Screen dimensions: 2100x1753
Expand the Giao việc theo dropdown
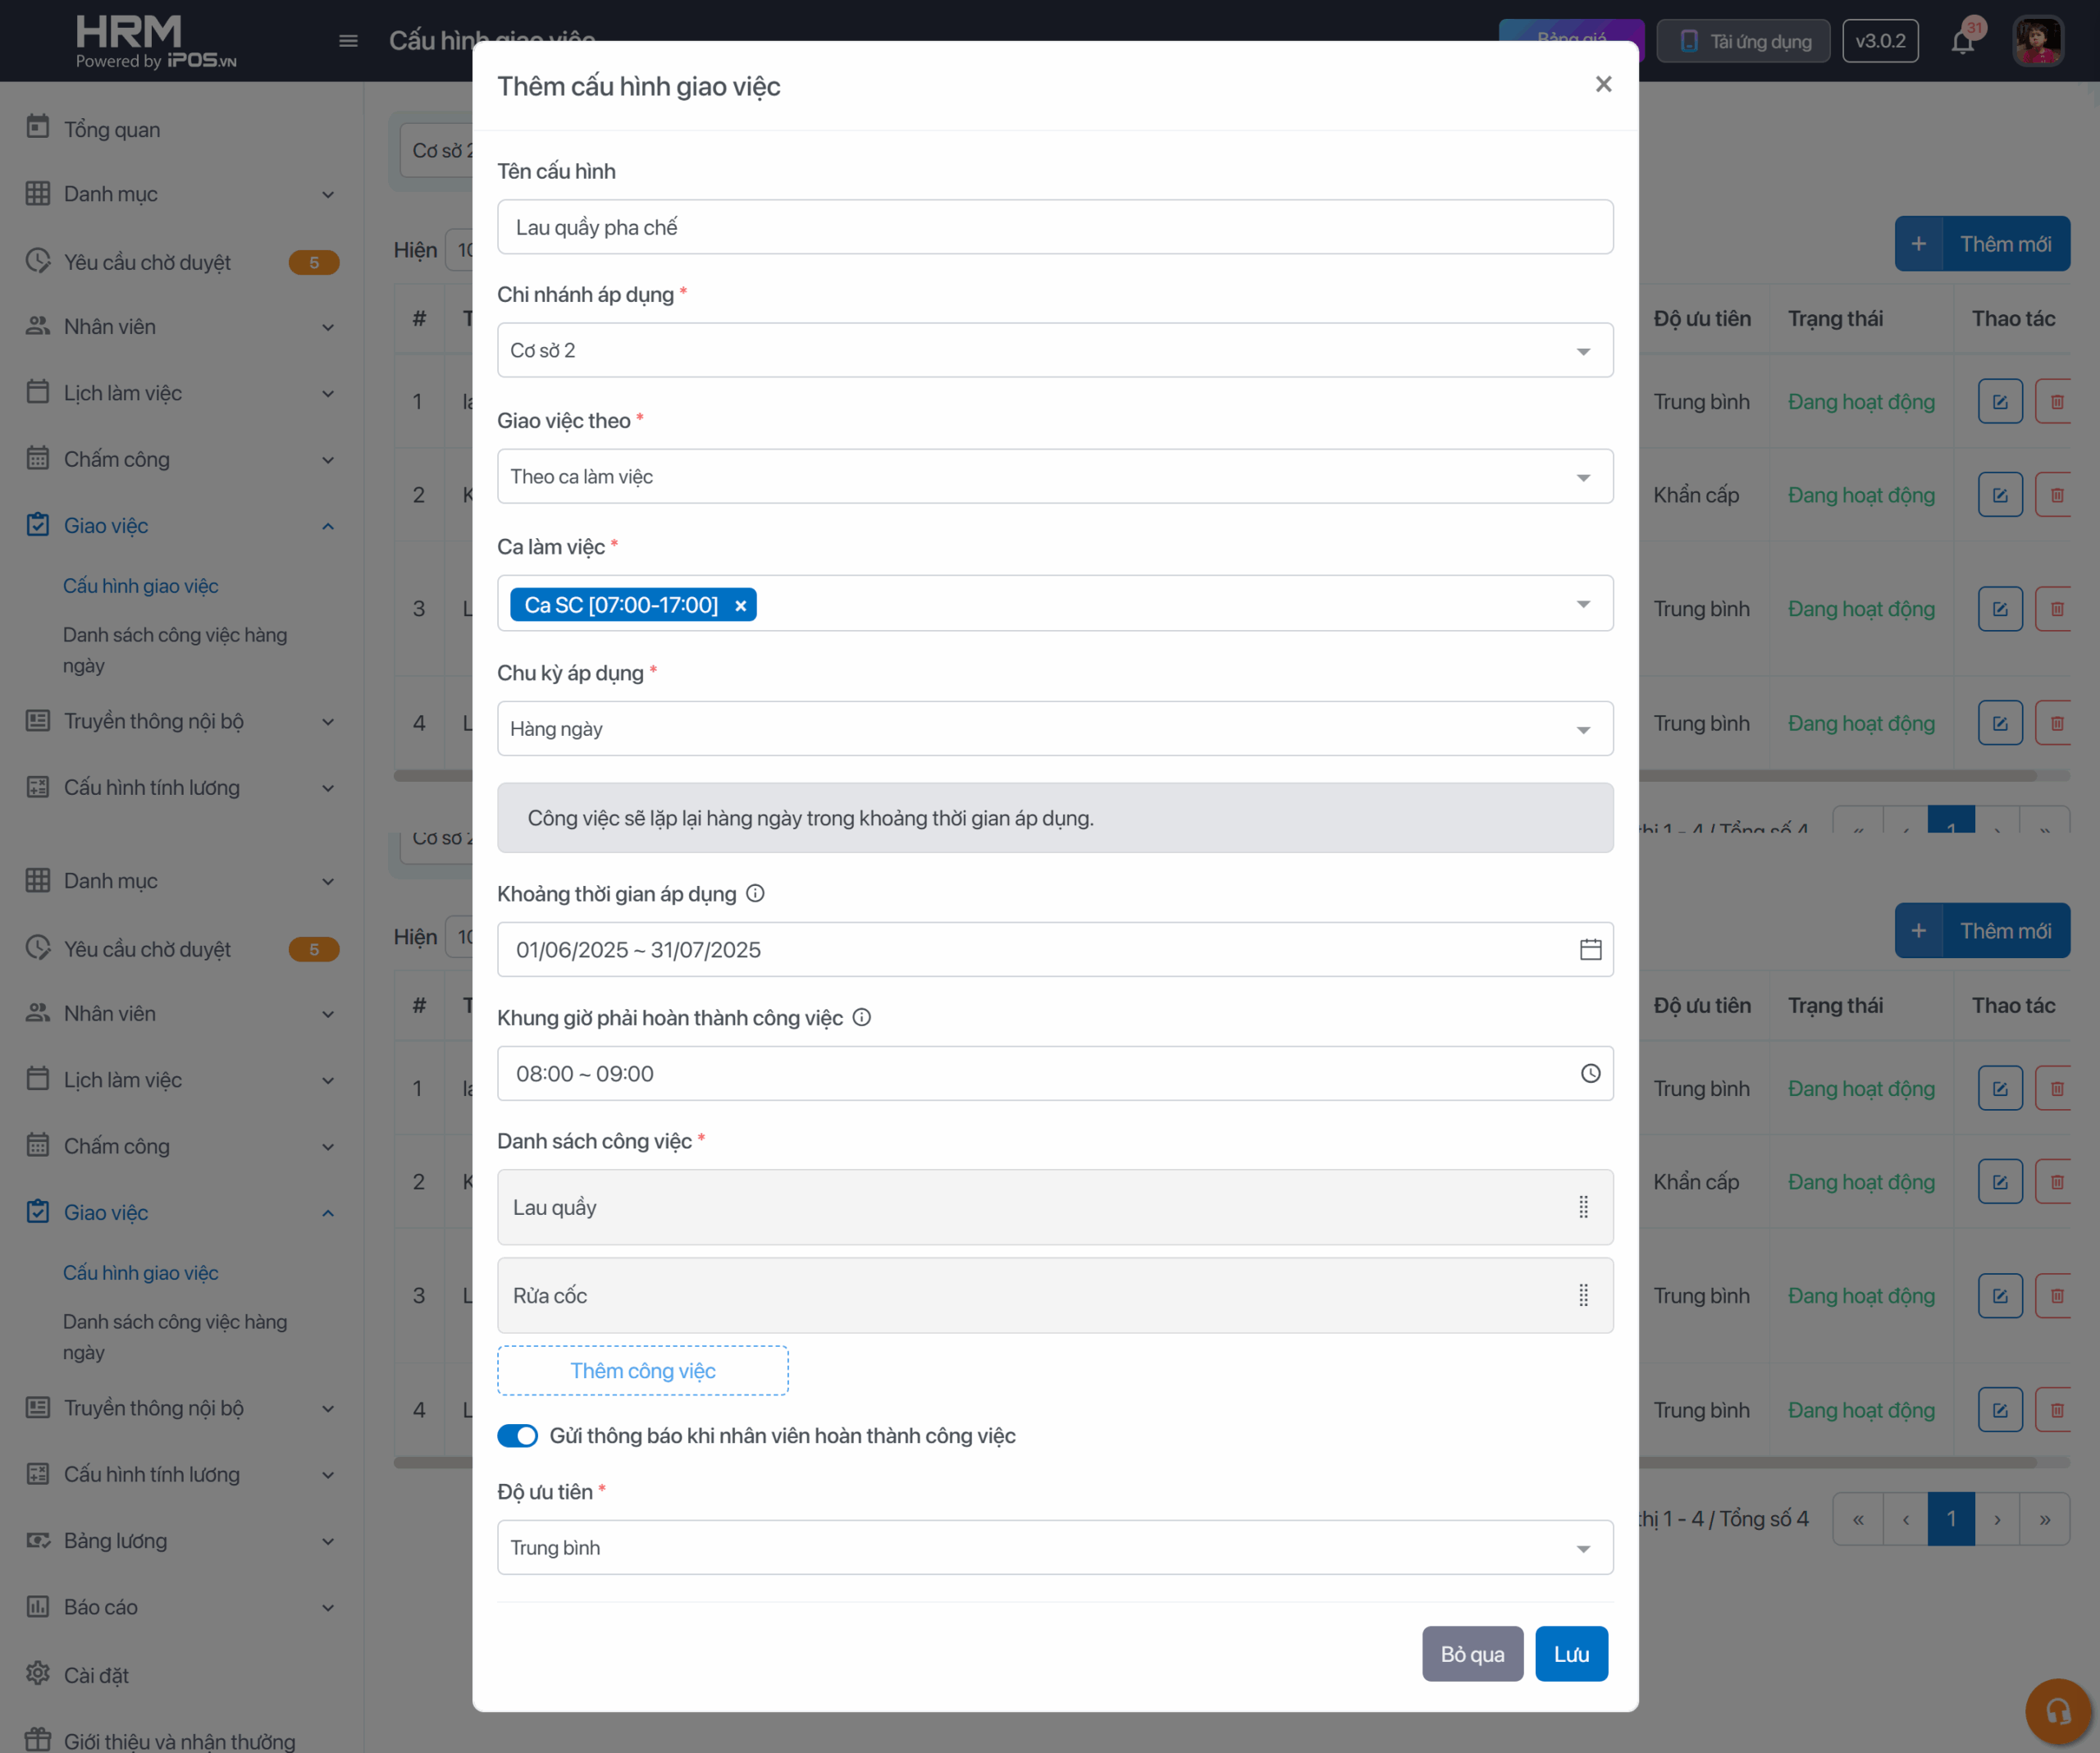point(1054,476)
